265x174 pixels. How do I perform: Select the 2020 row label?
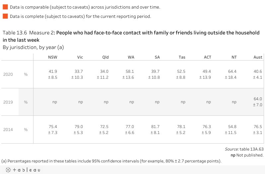coord(8,74)
